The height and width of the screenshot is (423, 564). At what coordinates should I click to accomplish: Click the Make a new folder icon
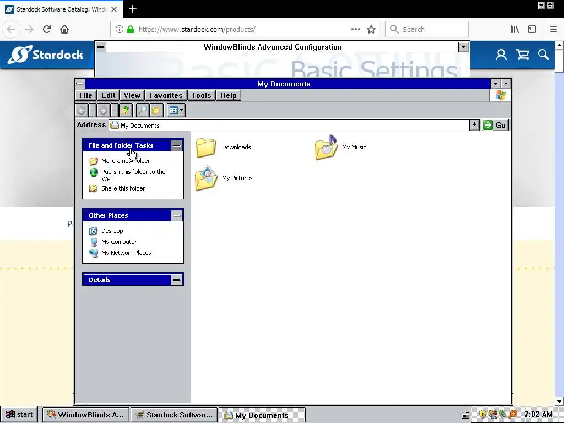94,161
